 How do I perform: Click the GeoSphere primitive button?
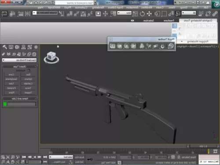11,79
